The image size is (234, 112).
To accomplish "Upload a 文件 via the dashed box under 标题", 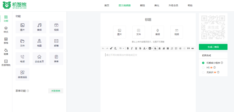I will click(x=138, y=32).
